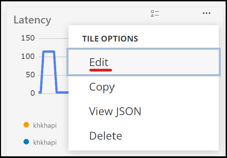Click the 100 y-axis label

point(28,56)
